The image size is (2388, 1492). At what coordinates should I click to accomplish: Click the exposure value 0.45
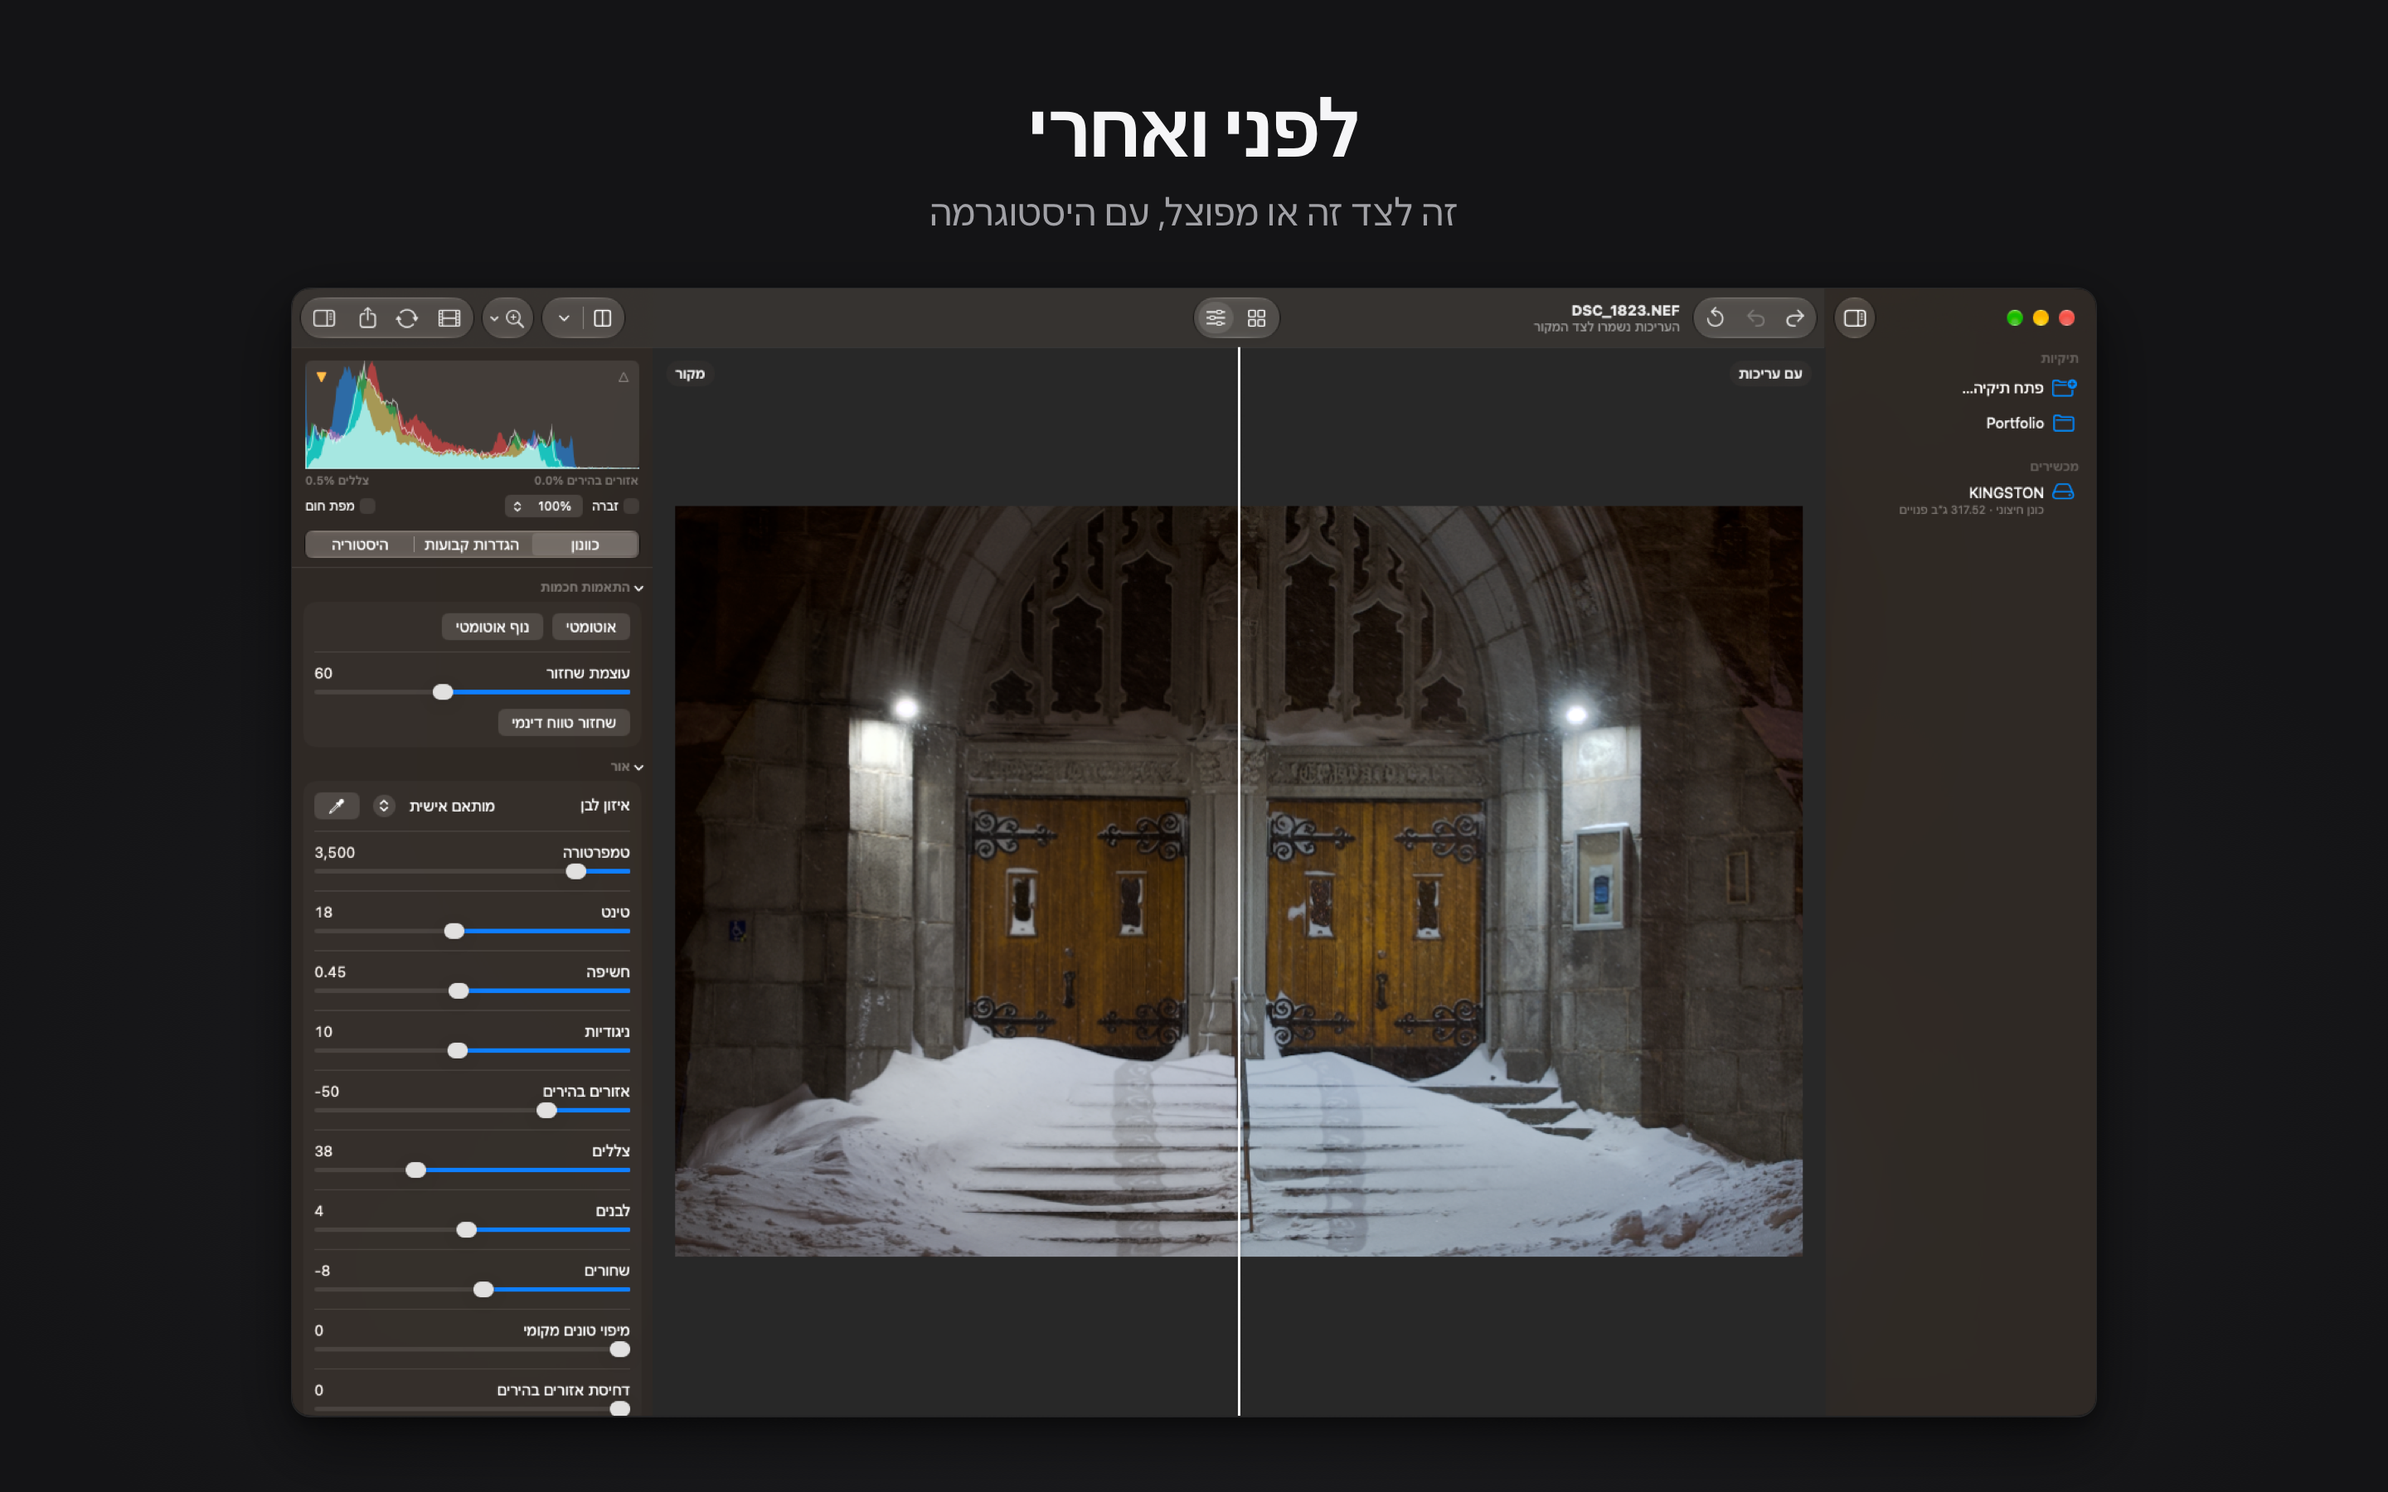(331, 972)
